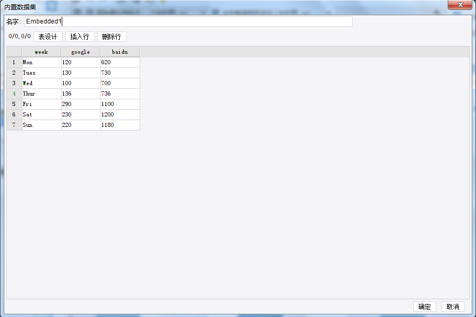Click google value 230 cell
This screenshot has width=476, height=317.
(x=81, y=114)
